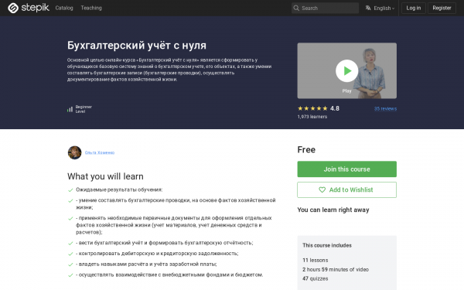The width and height of the screenshot is (464, 290).
Task: Click checkmark beside применять необходимые первичные документы
Action: pos(70,218)
